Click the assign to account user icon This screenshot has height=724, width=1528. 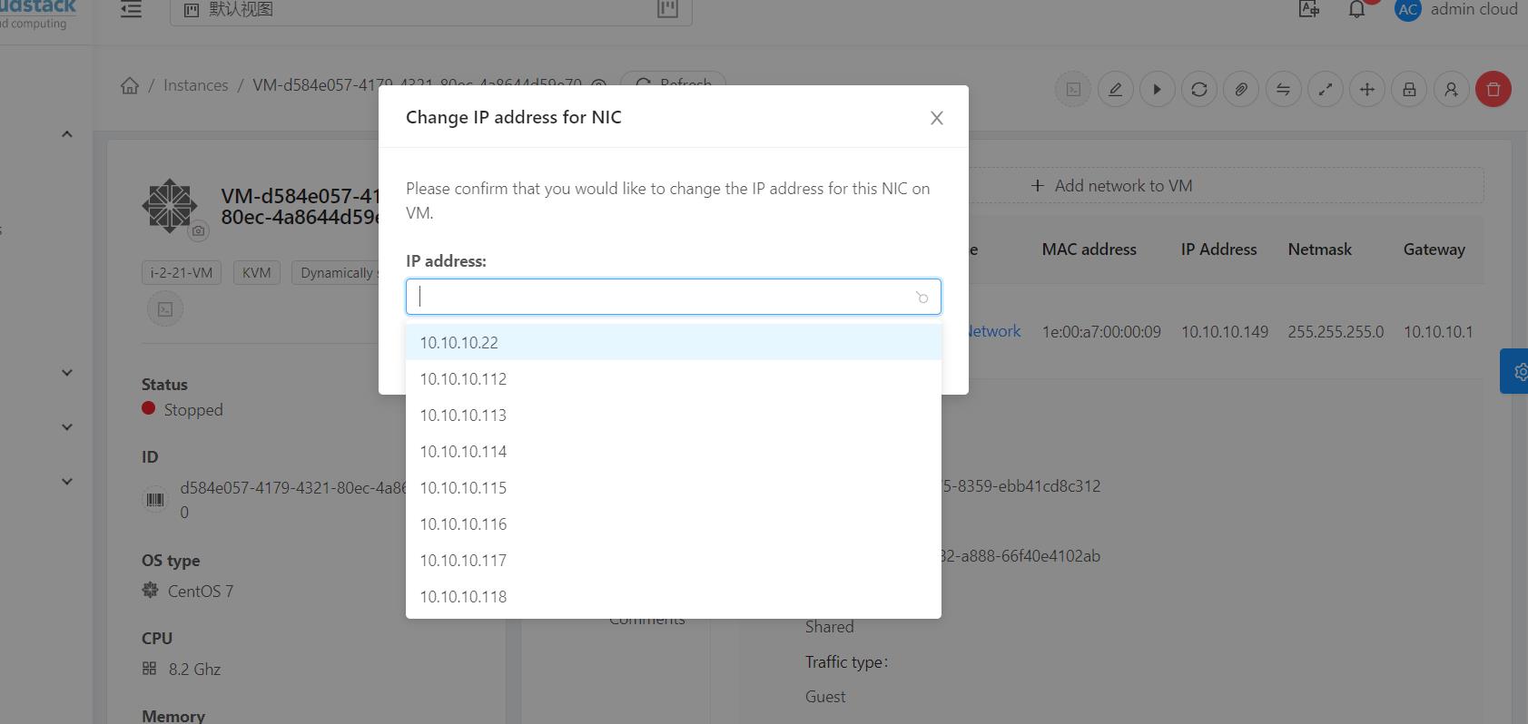(x=1451, y=89)
